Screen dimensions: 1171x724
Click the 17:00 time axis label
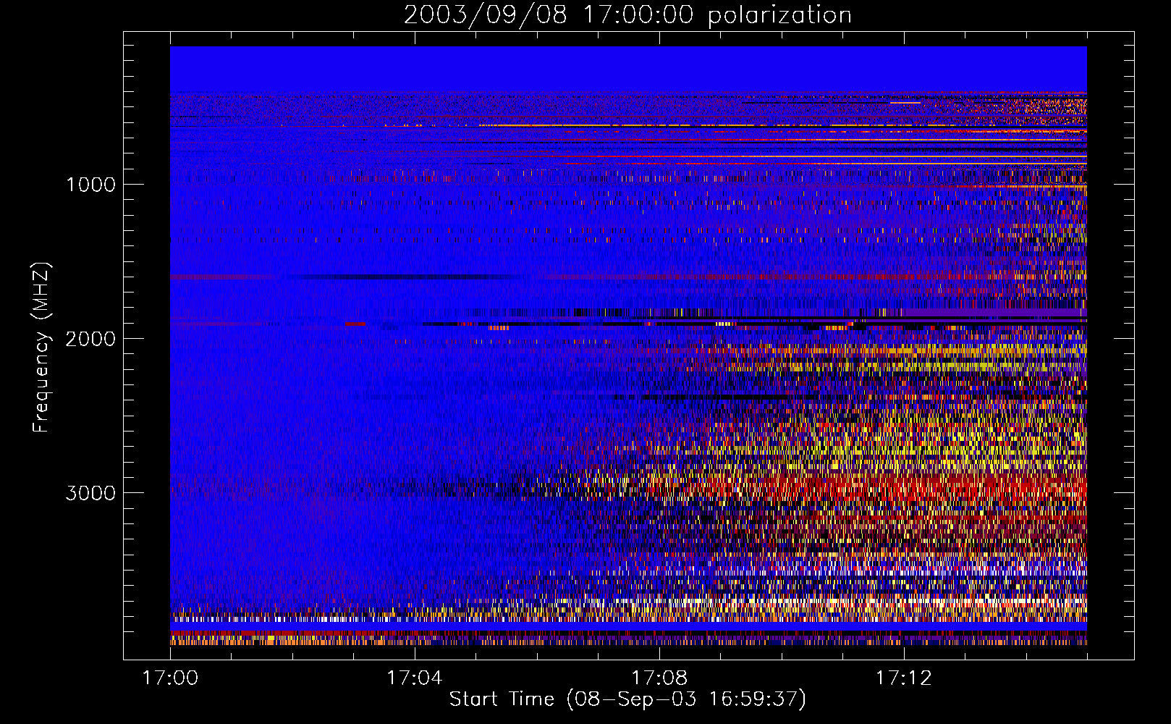(x=170, y=678)
